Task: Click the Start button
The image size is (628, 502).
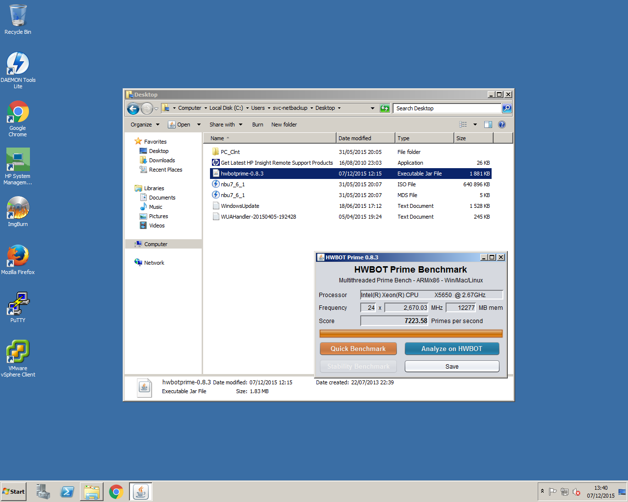Action: coord(14,492)
